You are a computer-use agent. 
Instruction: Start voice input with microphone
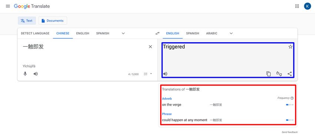25,74
